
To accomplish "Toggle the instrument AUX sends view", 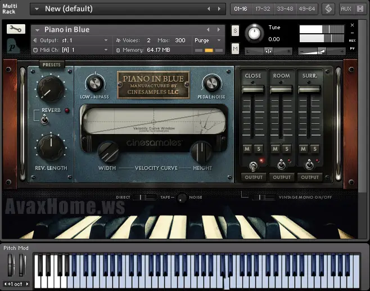I will click(352, 41).
